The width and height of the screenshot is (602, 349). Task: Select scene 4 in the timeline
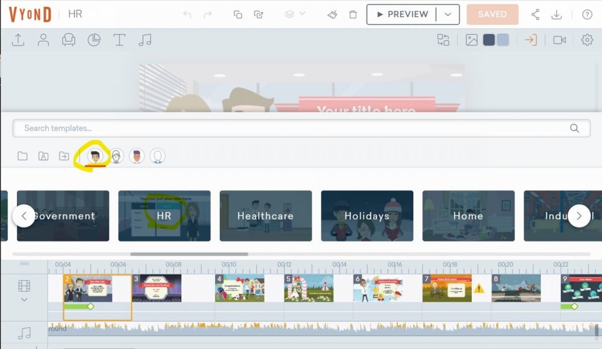coord(240,288)
